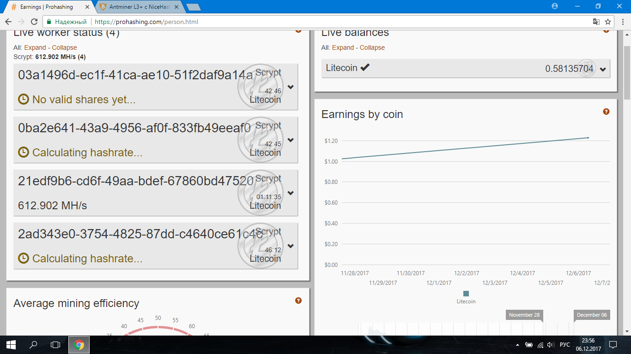Click the volume icon in system tray
The image size is (631, 354).
point(550,344)
